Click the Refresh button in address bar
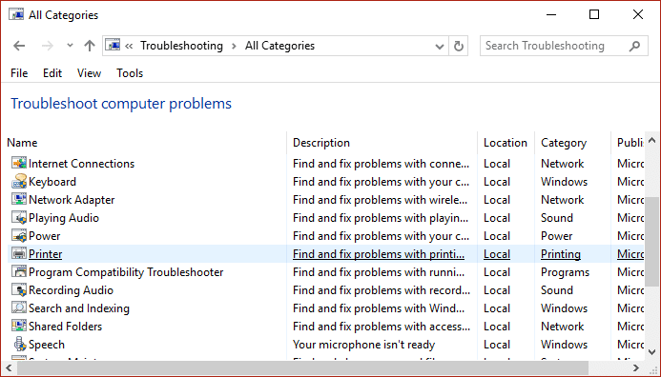The width and height of the screenshot is (661, 377). 459,46
